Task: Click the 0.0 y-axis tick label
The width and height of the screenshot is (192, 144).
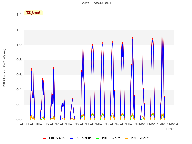Action: coord(19,120)
